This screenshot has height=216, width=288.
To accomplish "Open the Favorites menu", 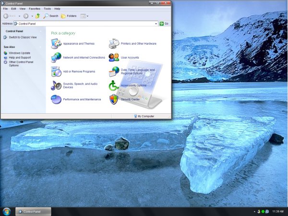I will coord(35,9).
